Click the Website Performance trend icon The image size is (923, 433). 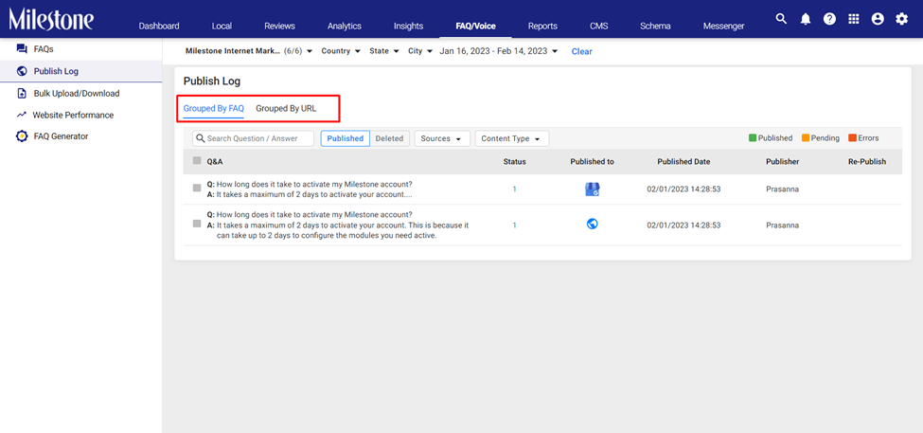pos(22,115)
